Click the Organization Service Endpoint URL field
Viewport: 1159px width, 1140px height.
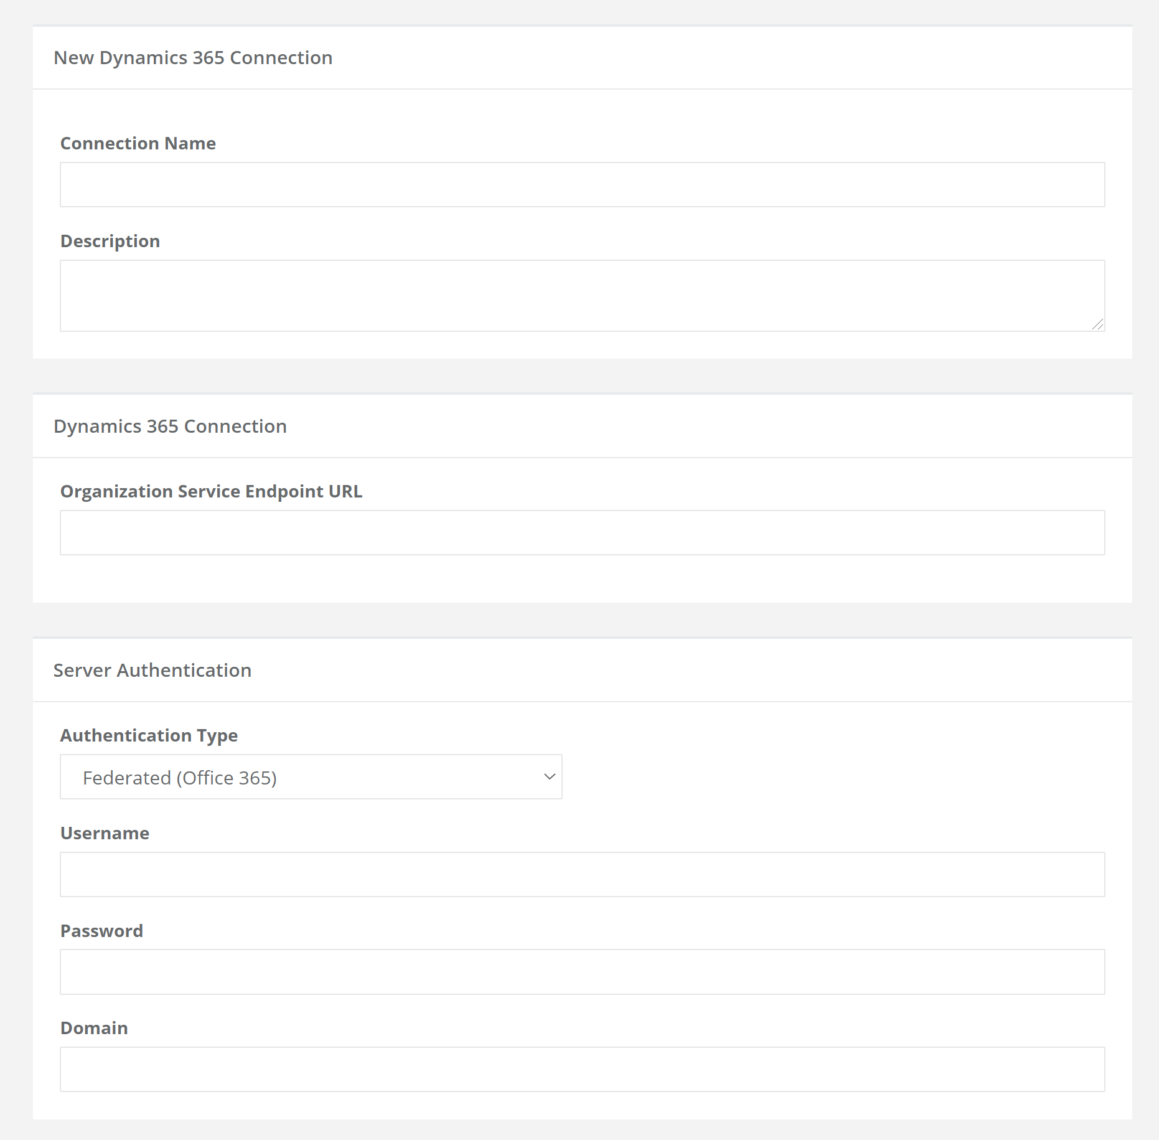point(582,533)
